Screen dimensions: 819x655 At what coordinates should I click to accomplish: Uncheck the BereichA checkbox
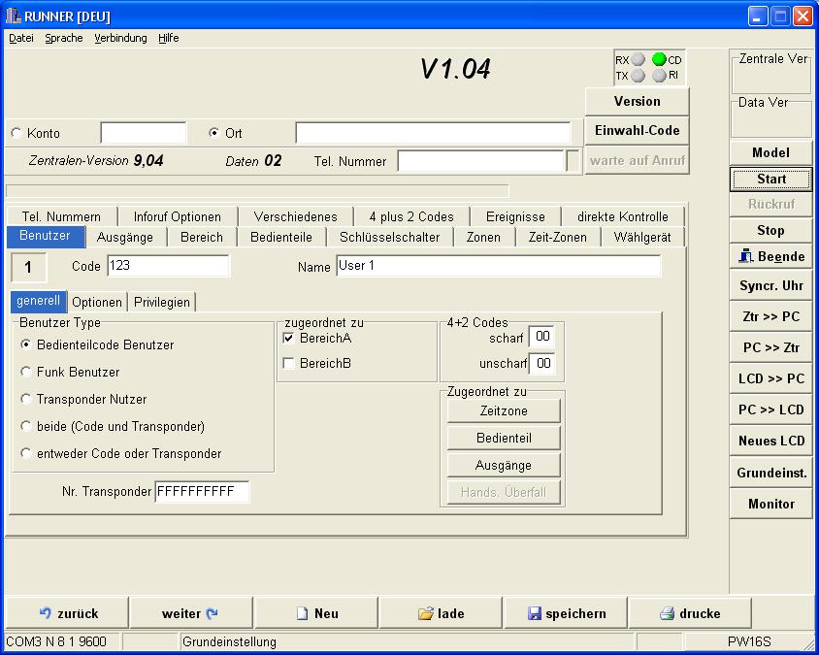coord(289,338)
